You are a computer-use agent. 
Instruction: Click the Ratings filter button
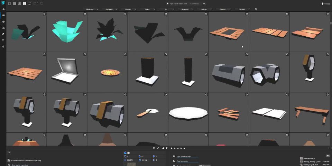206,9
